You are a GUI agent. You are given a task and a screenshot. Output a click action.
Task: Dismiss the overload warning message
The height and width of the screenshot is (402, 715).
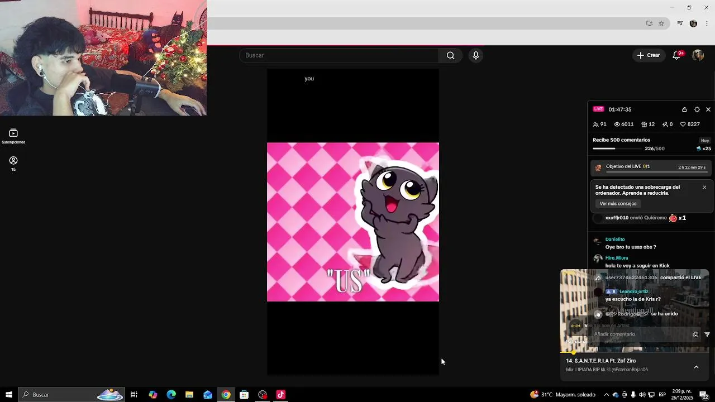(704, 187)
